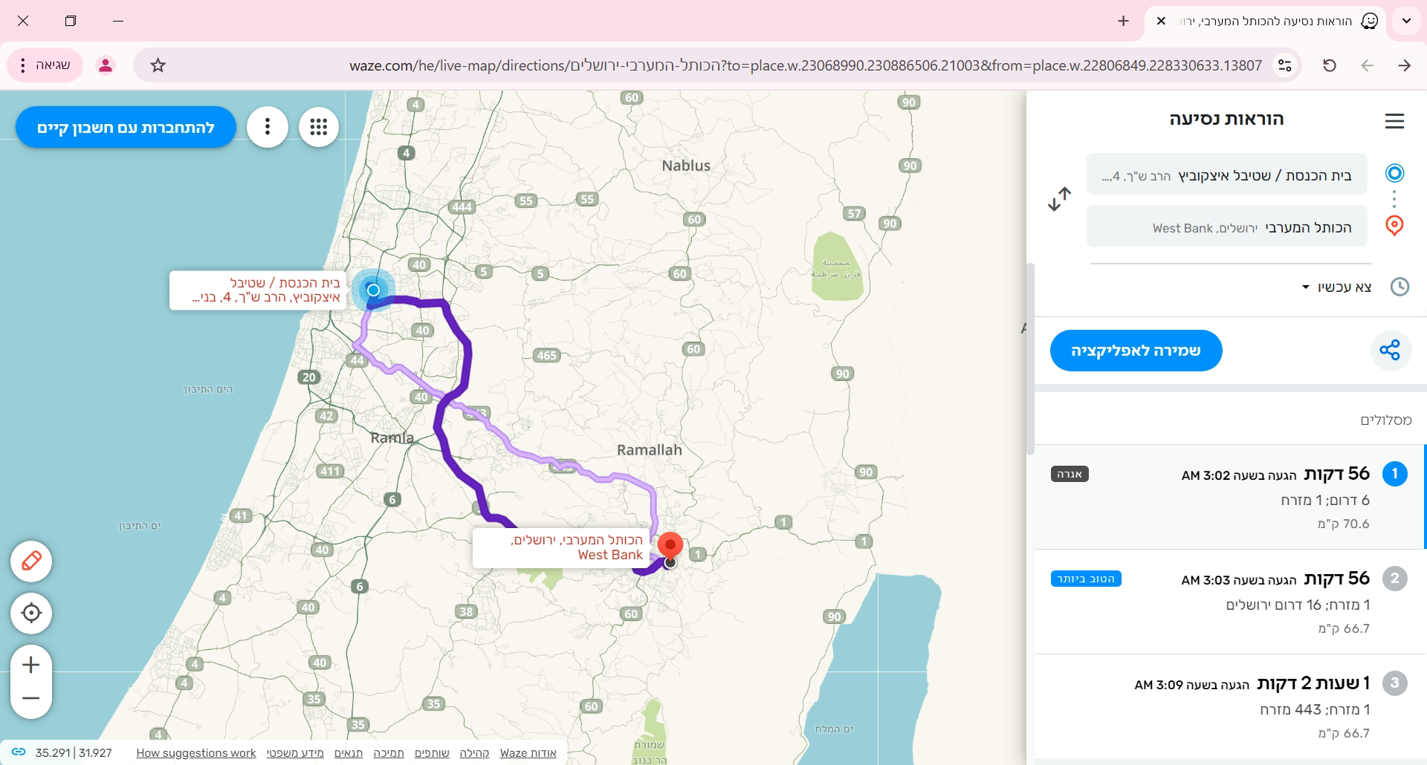
Task: Center map on my location
Action: (x=31, y=613)
